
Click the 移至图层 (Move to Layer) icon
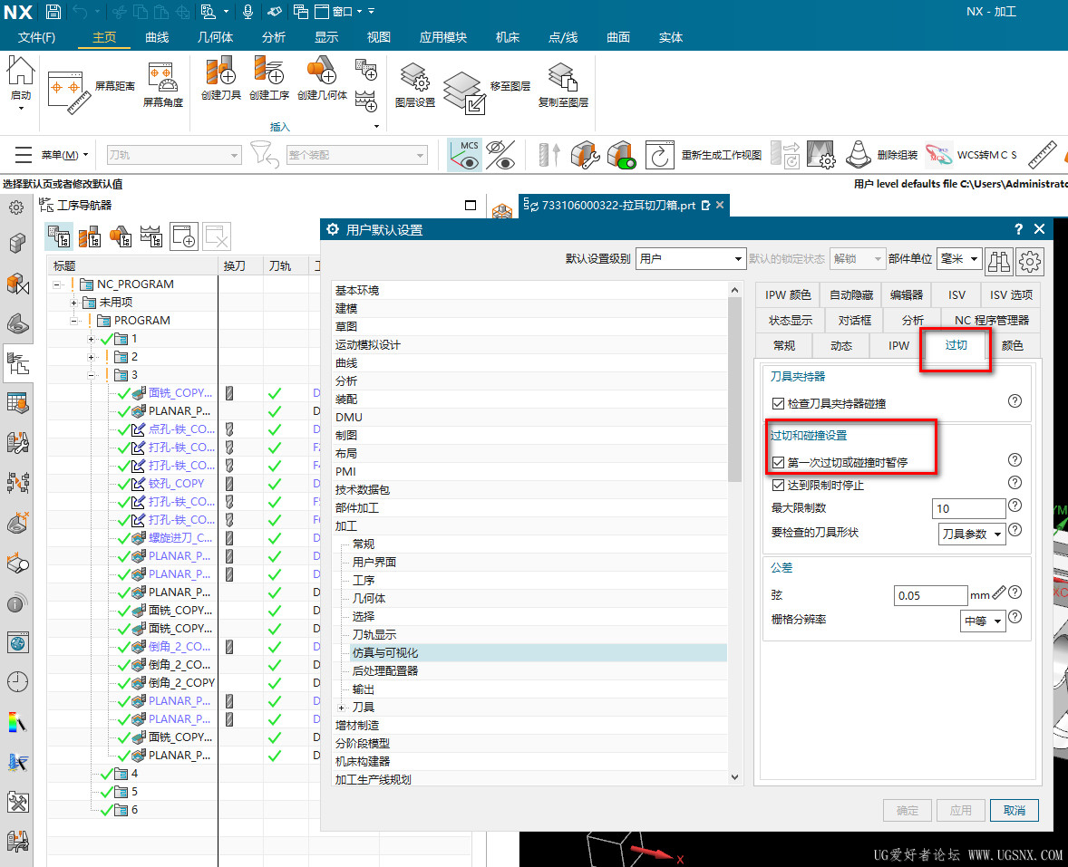pyautogui.click(x=464, y=91)
